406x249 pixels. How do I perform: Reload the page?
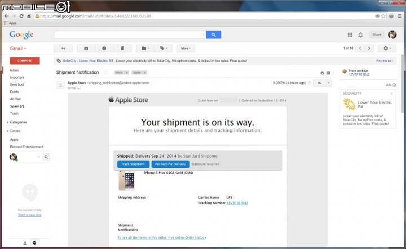pyautogui.click(x=21, y=16)
